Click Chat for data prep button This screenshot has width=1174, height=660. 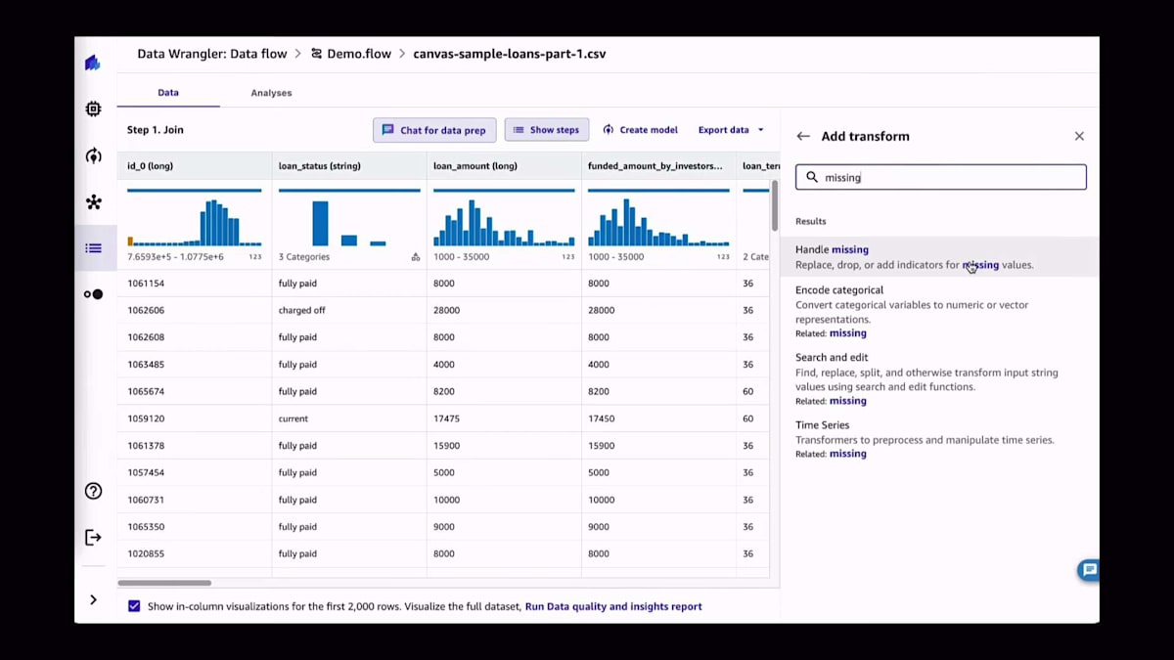point(434,130)
